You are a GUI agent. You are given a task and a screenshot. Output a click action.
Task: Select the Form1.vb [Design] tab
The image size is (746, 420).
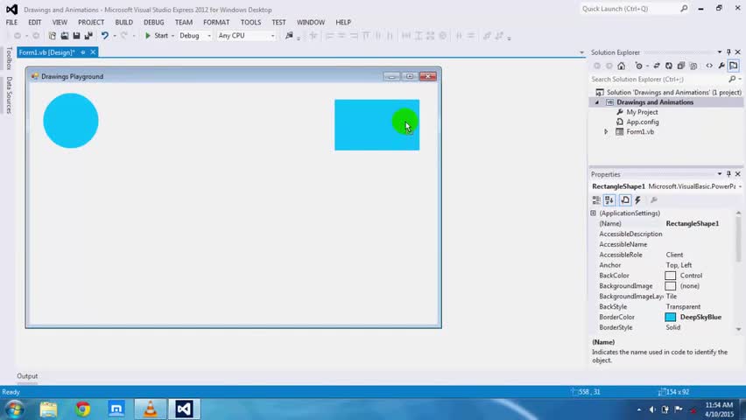pyautogui.click(x=46, y=52)
